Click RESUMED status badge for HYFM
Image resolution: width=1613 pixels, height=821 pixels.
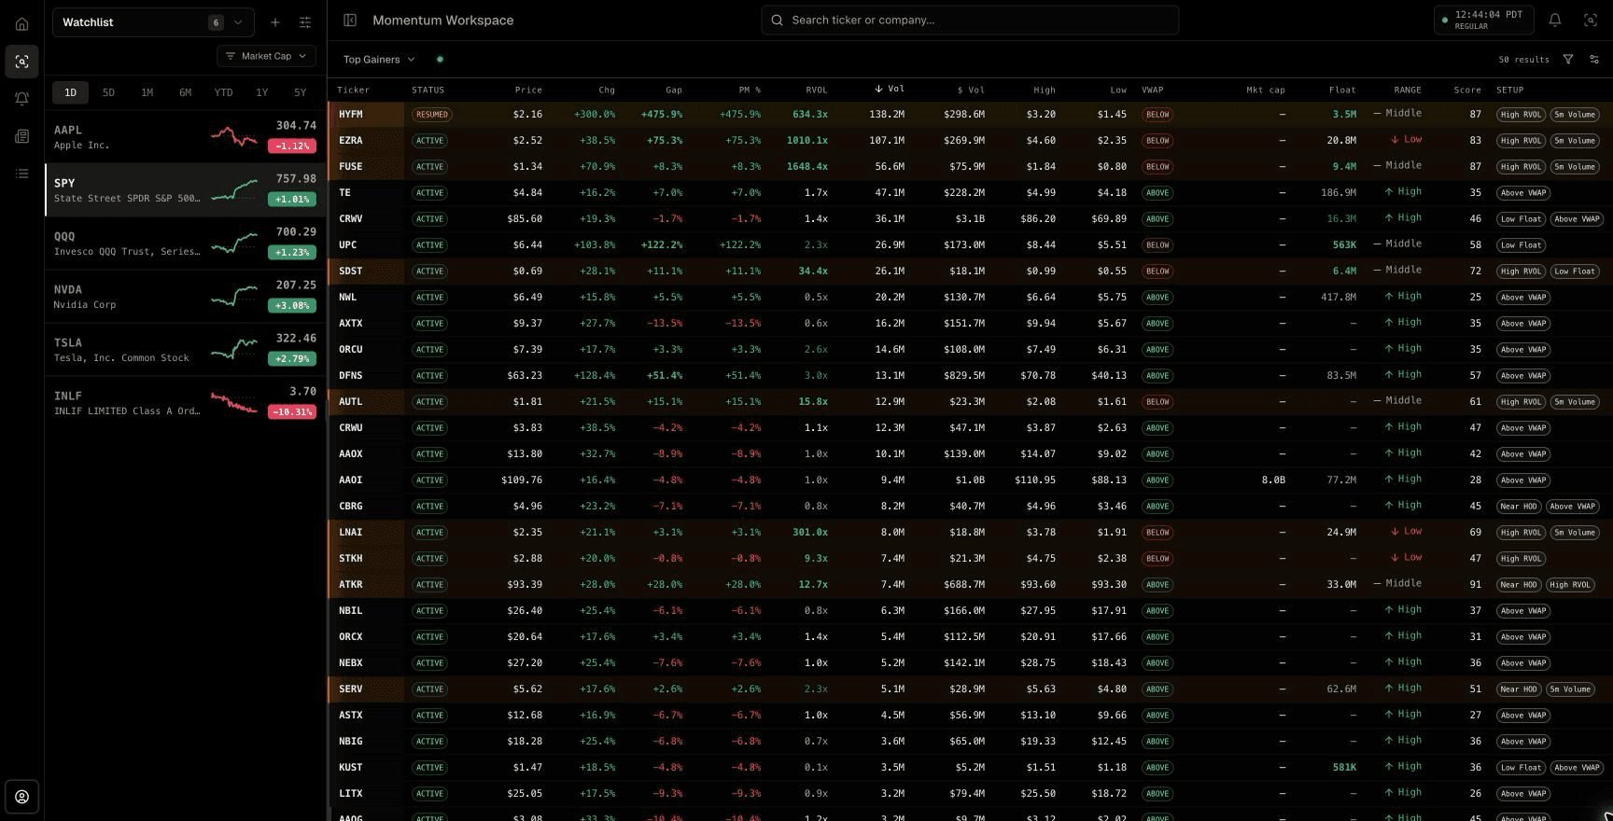pos(432,115)
